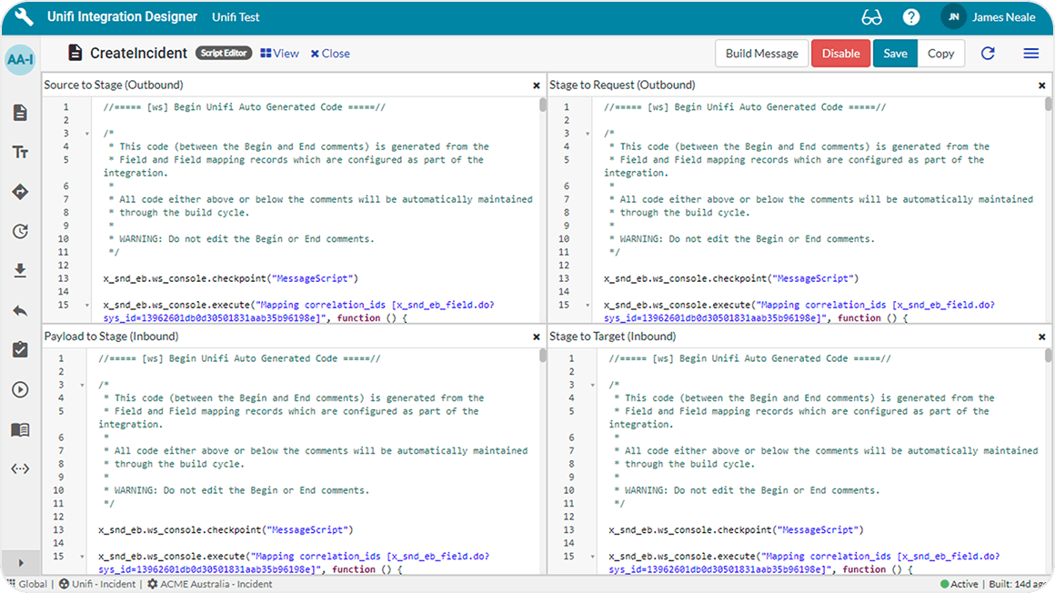Open the play circle sidebar icon

click(x=20, y=389)
